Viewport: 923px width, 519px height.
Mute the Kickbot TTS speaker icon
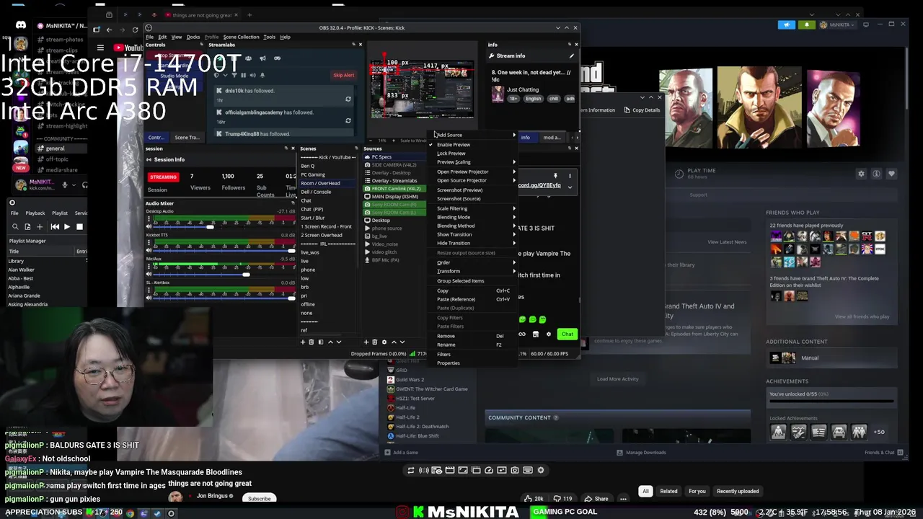click(x=149, y=250)
